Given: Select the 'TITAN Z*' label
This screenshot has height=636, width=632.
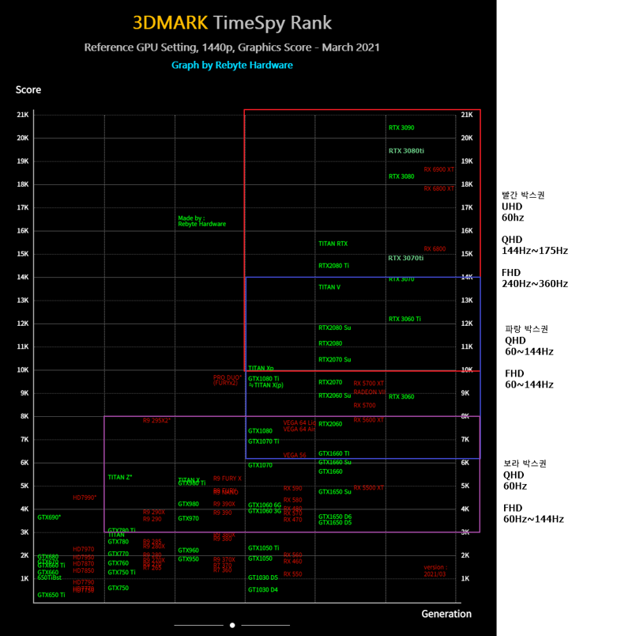Looking at the screenshot, I should tap(120, 478).
